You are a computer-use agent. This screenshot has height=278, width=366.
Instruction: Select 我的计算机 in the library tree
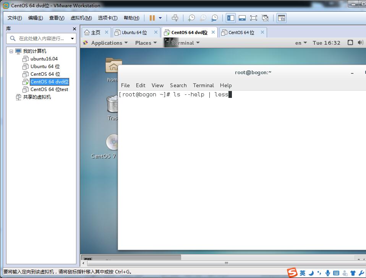34,51
